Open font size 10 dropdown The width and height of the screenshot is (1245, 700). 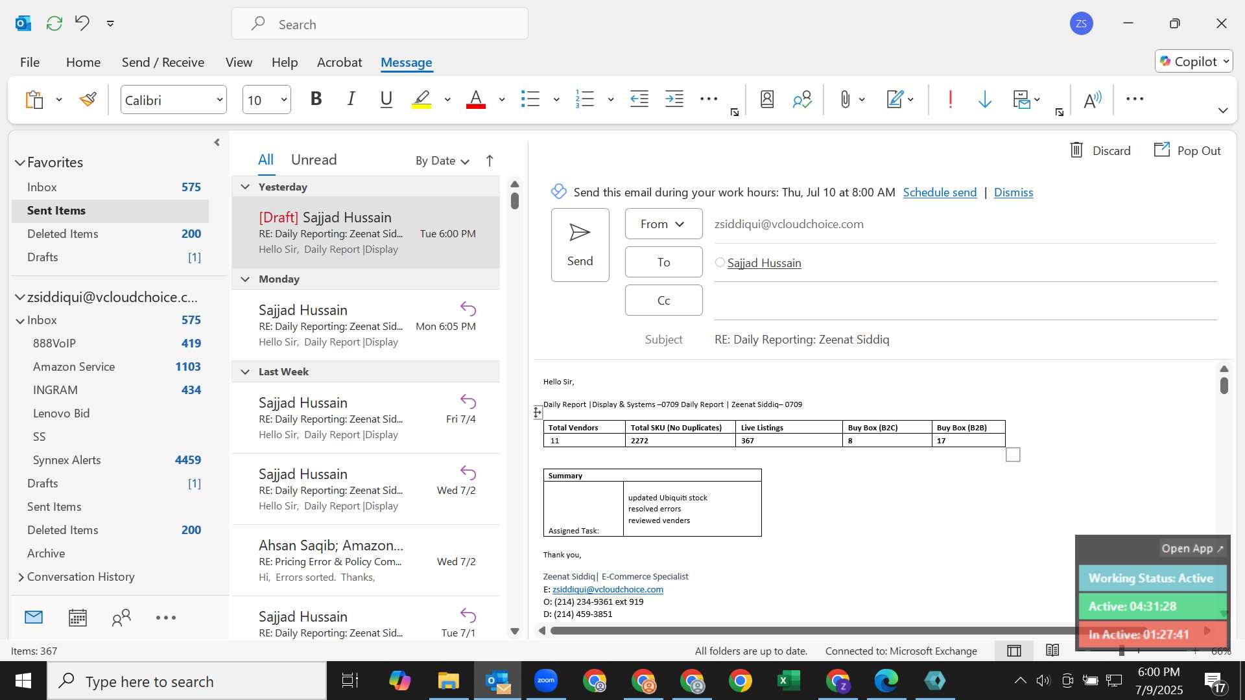[284, 100]
